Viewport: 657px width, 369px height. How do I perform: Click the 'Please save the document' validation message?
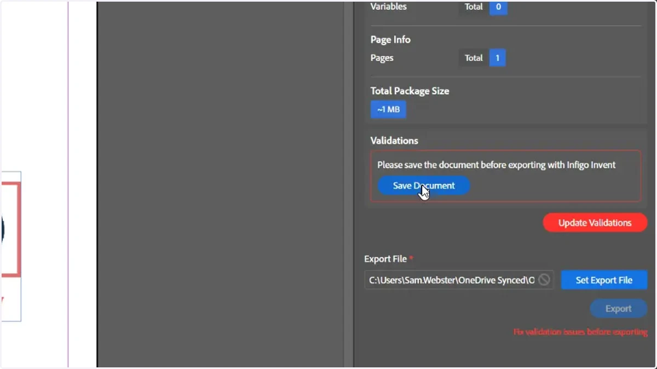click(497, 165)
